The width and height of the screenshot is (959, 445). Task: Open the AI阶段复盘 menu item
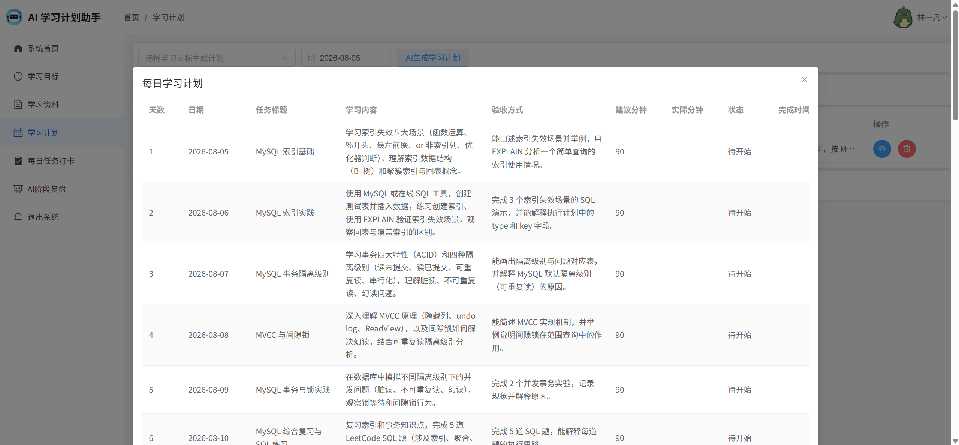coord(62,189)
